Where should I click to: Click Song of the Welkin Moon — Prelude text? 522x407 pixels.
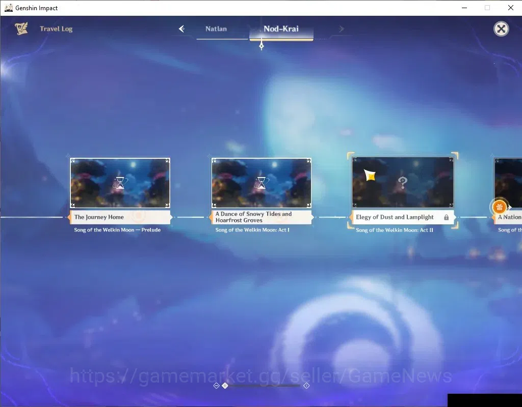(117, 230)
